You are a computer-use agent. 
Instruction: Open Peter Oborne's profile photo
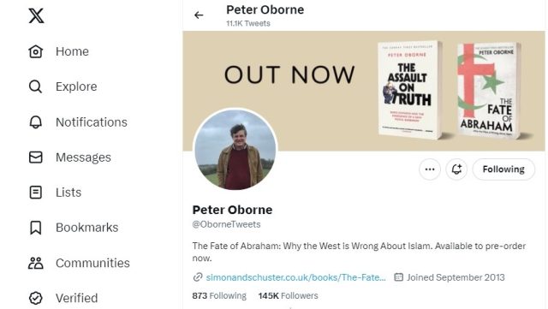[x=235, y=149]
